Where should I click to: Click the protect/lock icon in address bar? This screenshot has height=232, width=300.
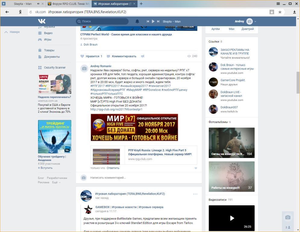(272, 12)
